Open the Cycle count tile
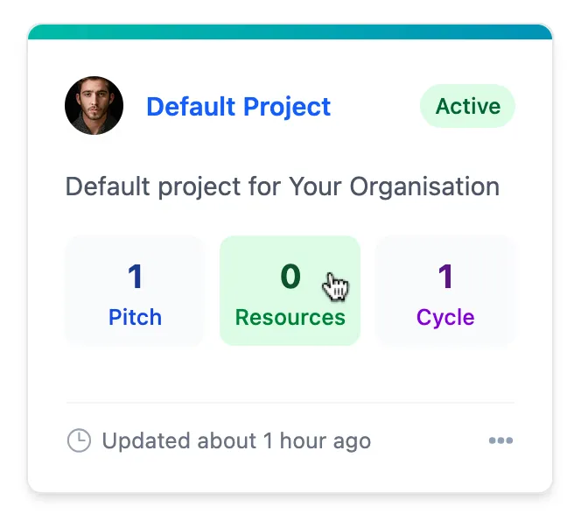Viewport: 588px width, 521px height. [445, 291]
